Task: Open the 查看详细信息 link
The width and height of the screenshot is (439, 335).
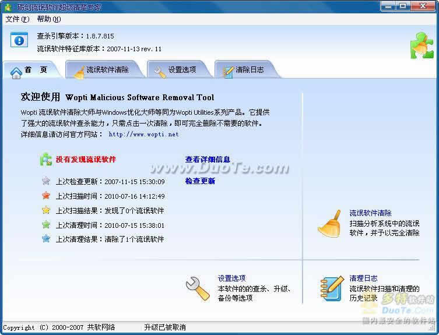Action: [208, 160]
